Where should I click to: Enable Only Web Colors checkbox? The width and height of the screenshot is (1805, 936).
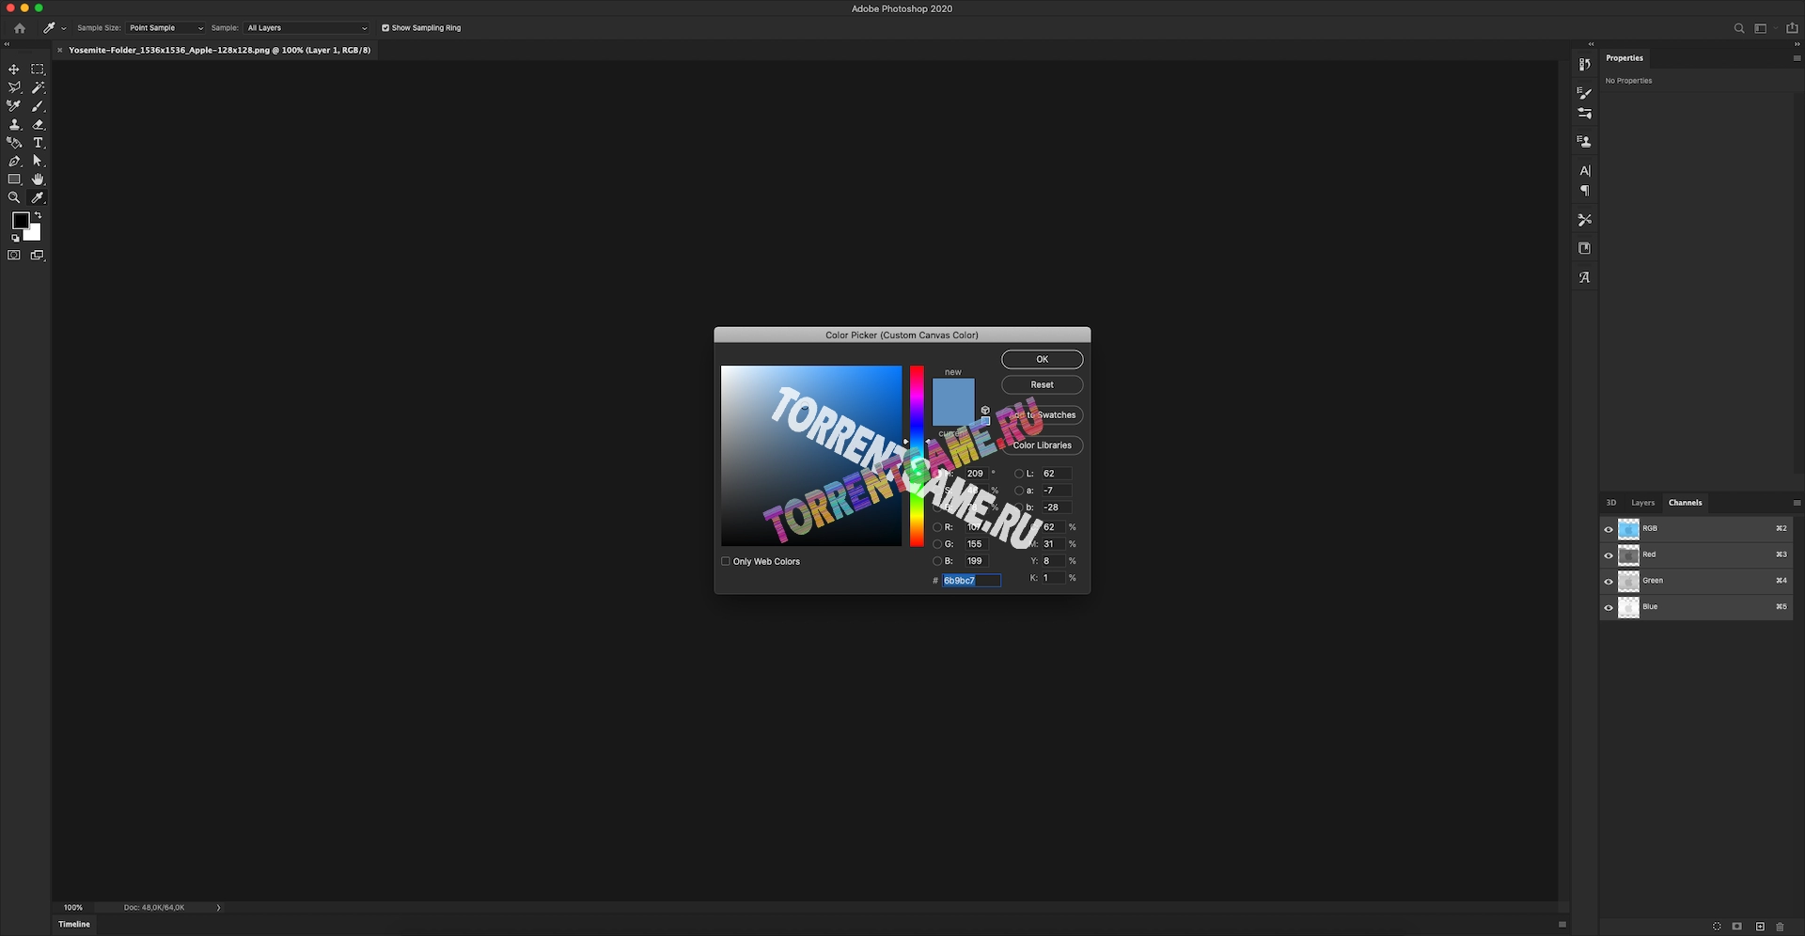[726, 562]
